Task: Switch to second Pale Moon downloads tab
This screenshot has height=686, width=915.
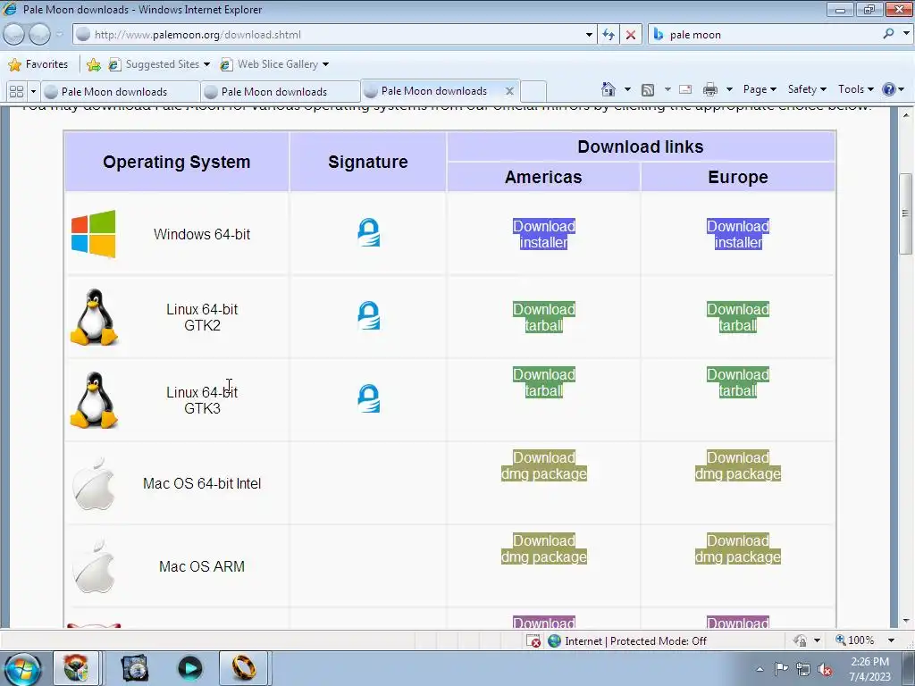Action: (x=280, y=92)
